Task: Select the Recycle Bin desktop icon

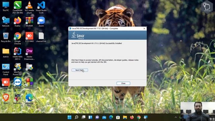Action: click(6, 37)
